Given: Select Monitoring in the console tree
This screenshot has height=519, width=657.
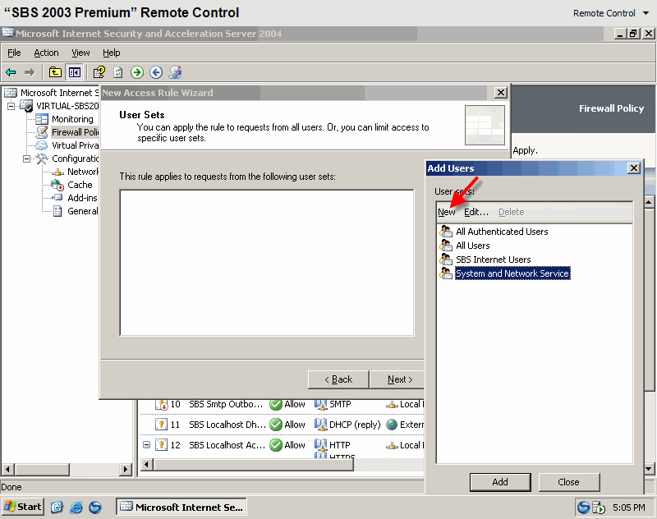Looking at the screenshot, I should [72, 119].
